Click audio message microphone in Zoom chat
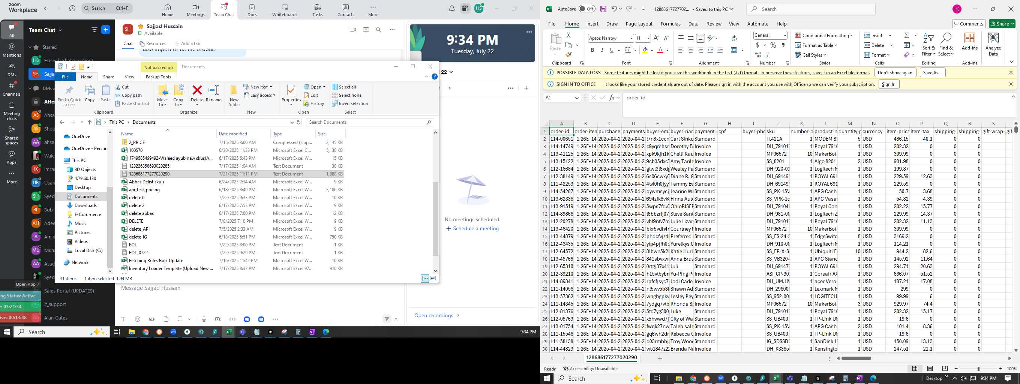1020x384 pixels. click(204, 319)
